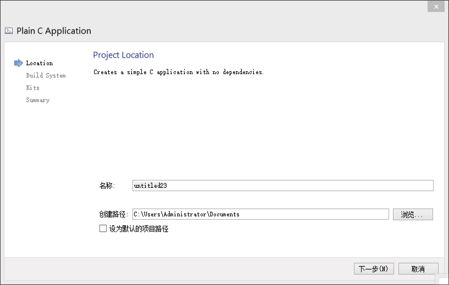Click the 名称 label
449x285 pixels.
[x=107, y=186]
